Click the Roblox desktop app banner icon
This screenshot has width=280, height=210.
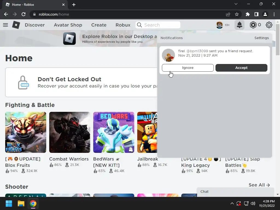coord(69,39)
